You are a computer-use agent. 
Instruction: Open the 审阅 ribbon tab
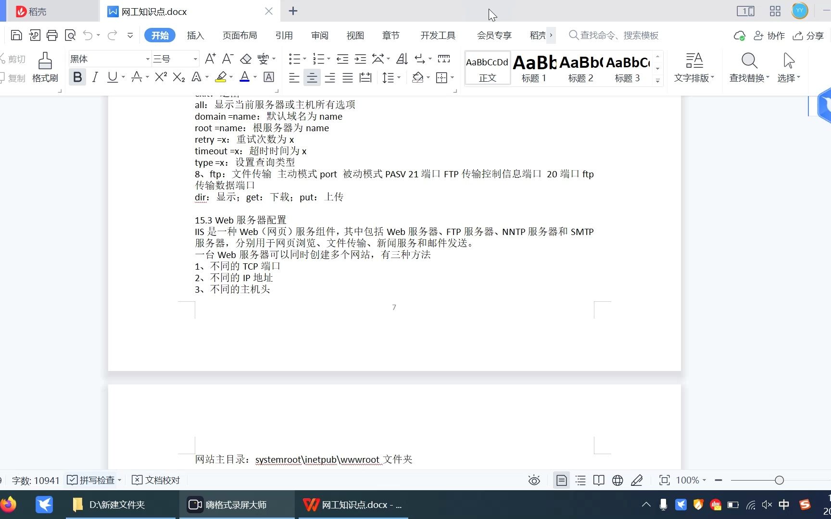tap(319, 35)
